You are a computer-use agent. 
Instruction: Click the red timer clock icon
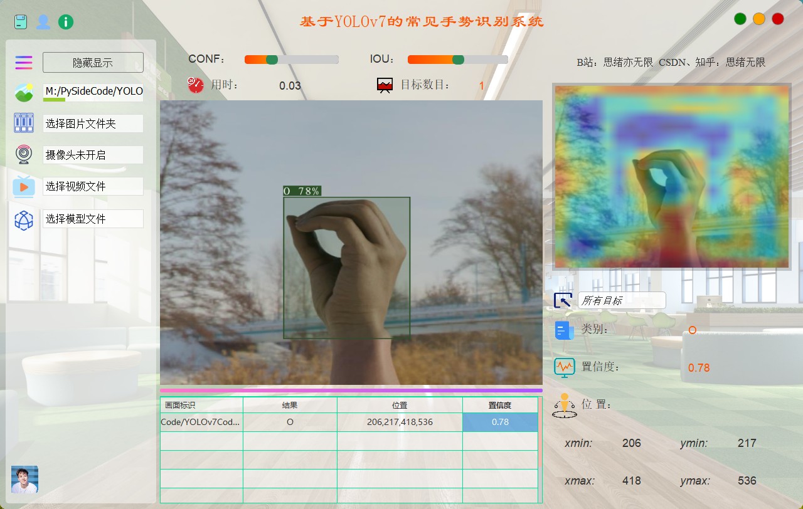click(196, 85)
